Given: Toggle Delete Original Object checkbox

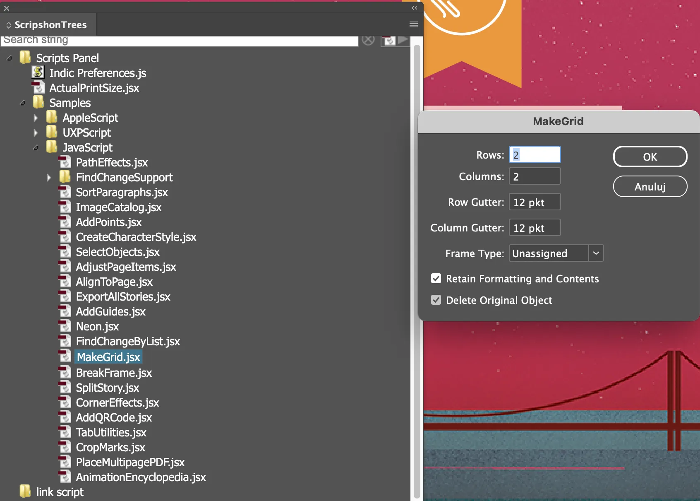Looking at the screenshot, I should click(436, 300).
